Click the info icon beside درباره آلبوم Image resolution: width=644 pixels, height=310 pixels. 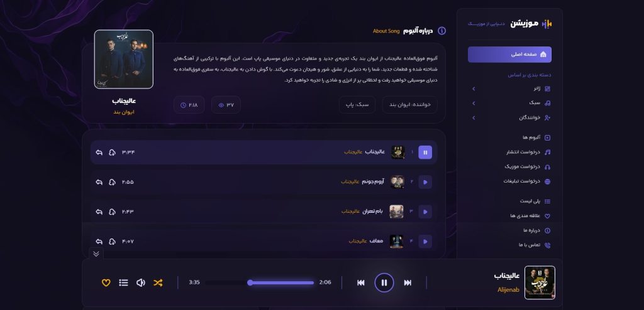tap(442, 31)
